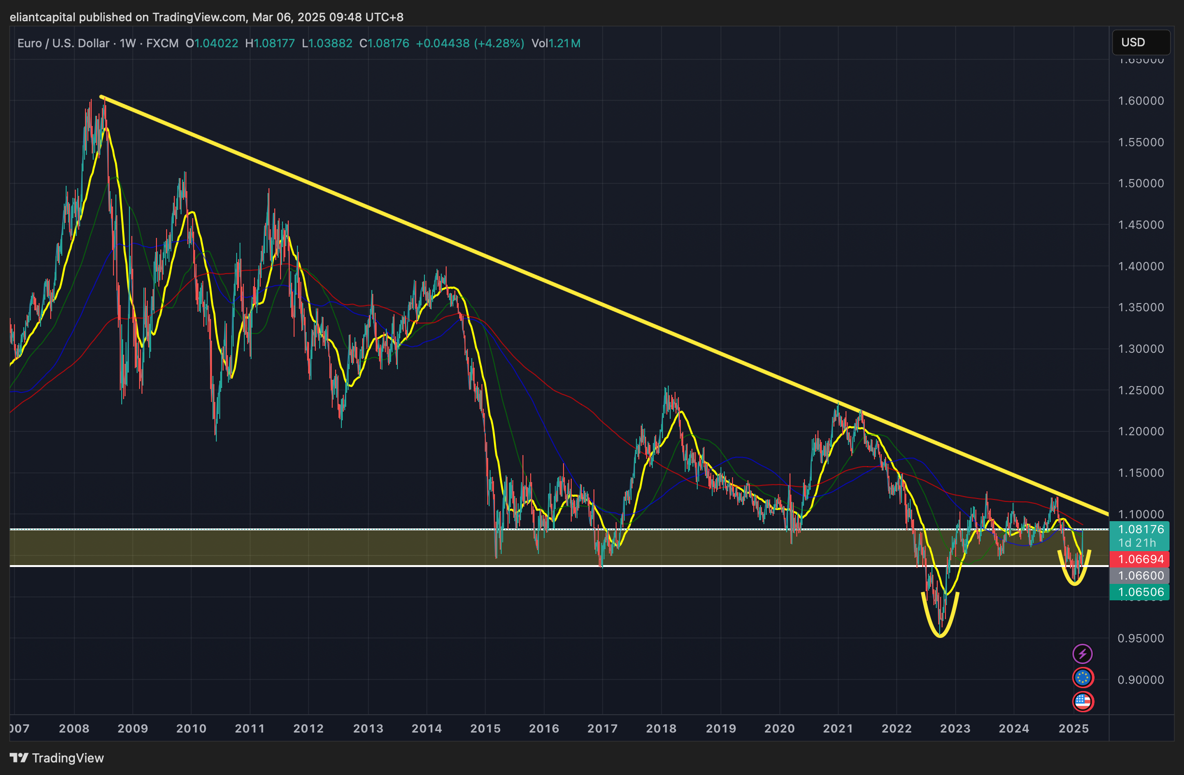Click the 2025 label on time axis
The image size is (1184, 775).
click(1073, 729)
